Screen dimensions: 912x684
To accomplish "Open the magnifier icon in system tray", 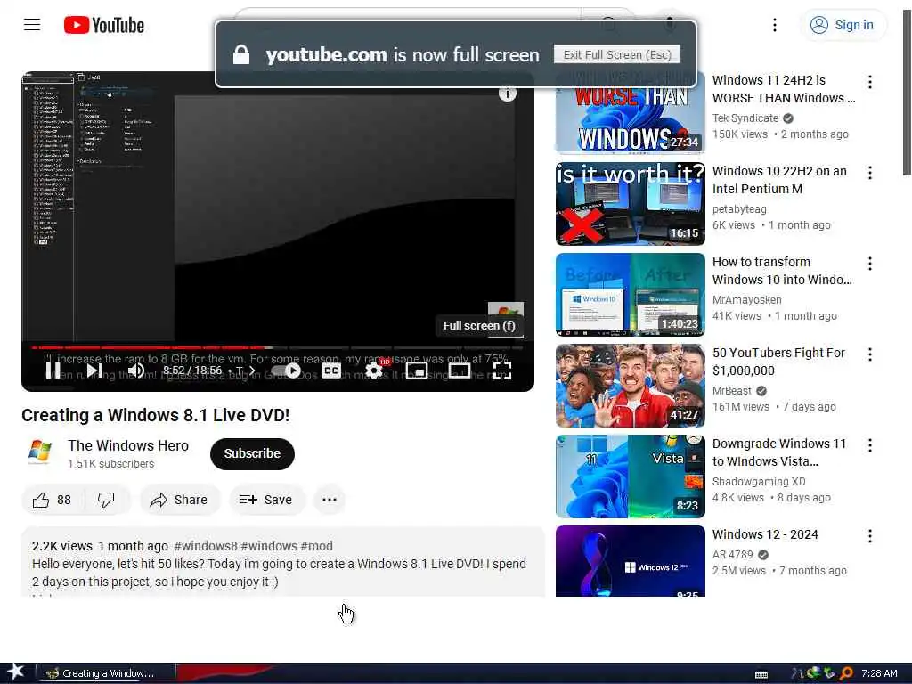I will pos(846,673).
